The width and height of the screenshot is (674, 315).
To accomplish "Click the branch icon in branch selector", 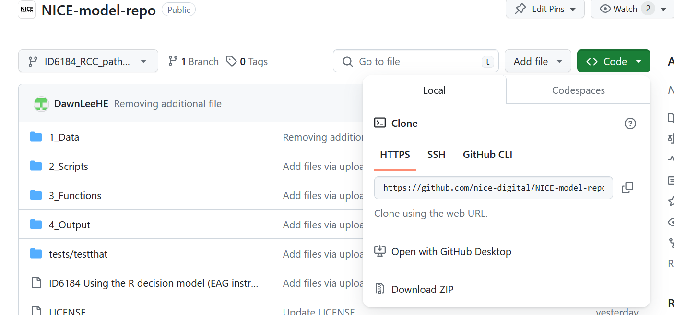I will pyautogui.click(x=33, y=61).
